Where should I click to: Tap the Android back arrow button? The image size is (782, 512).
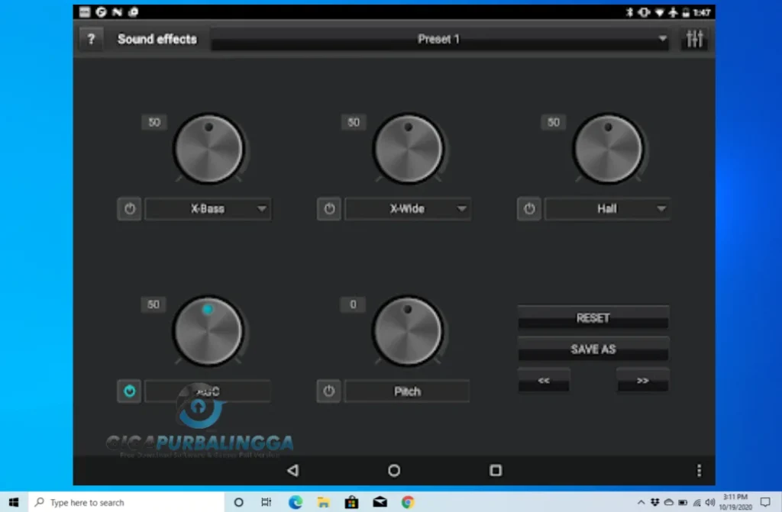[293, 471]
